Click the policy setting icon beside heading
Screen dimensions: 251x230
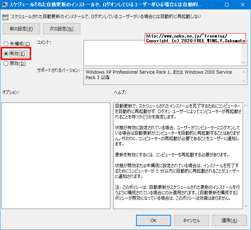5,17
